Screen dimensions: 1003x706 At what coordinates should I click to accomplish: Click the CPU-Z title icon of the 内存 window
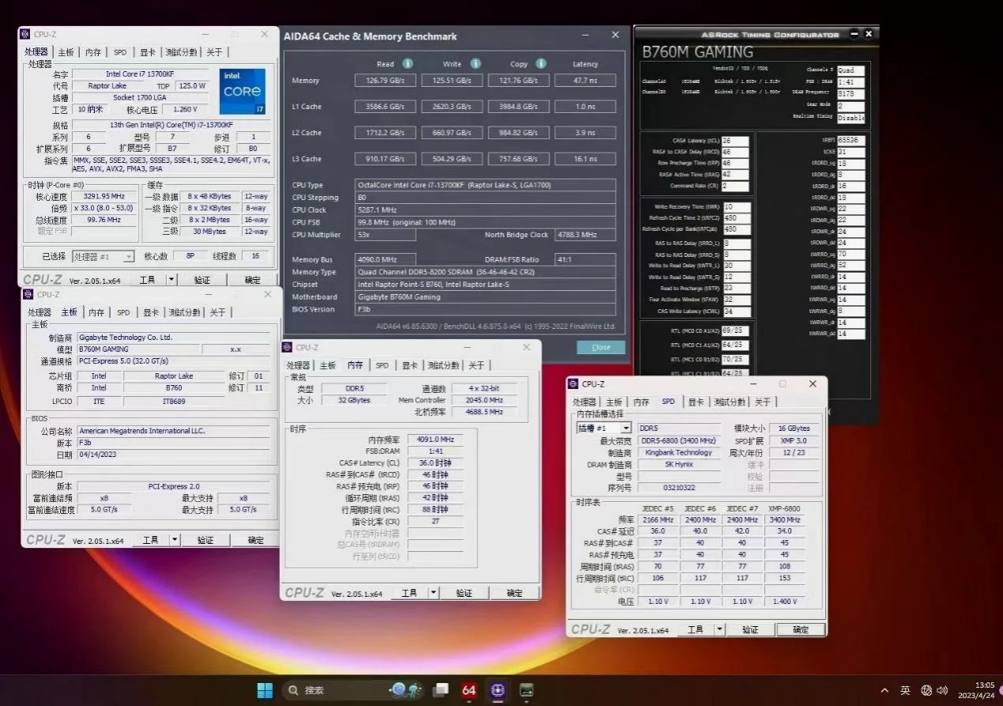click(x=288, y=347)
